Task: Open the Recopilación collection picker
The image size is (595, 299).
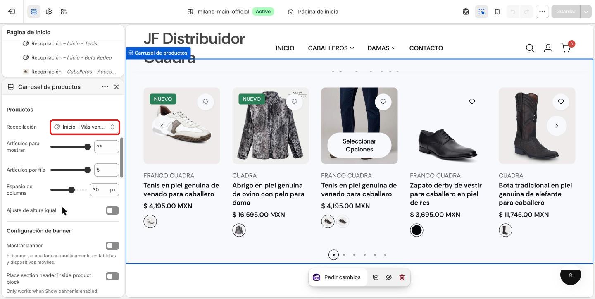Action: [85, 127]
